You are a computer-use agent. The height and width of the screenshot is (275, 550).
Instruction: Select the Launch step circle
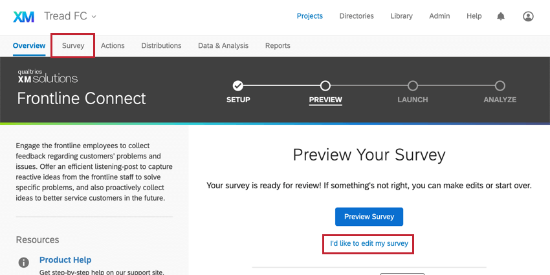413,85
